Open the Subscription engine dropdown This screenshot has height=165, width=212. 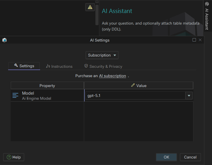pos(102,55)
